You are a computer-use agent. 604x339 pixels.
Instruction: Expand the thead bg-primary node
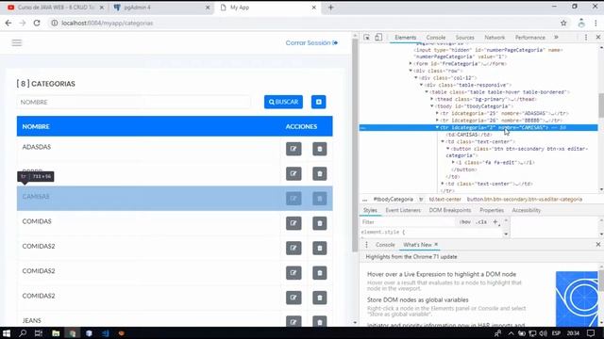[x=432, y=99]
